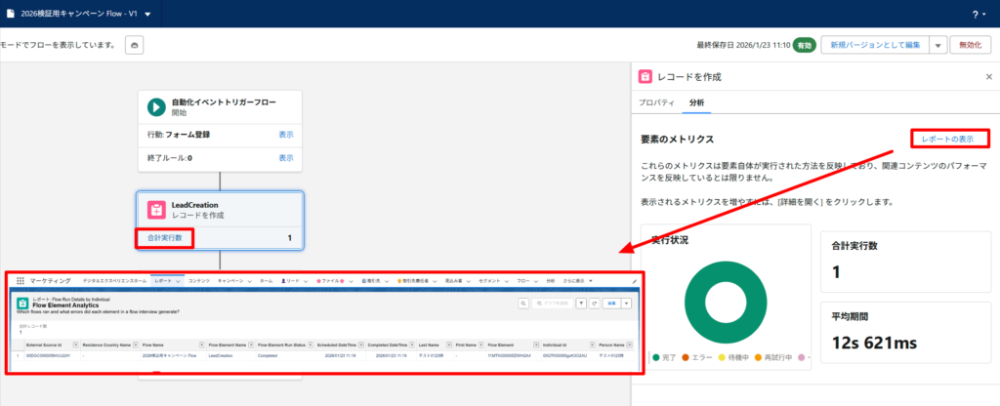Expand dropdown beside 新規バージョンとして編集

[937, 45]
